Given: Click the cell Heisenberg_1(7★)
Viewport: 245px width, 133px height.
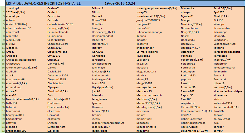Looking at the screenshot, I should point(103,32).
